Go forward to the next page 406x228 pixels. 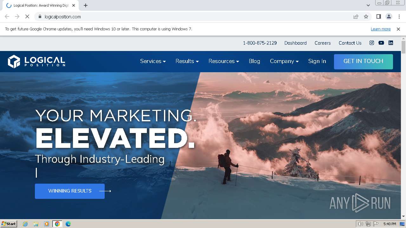[x=17, y=16]
